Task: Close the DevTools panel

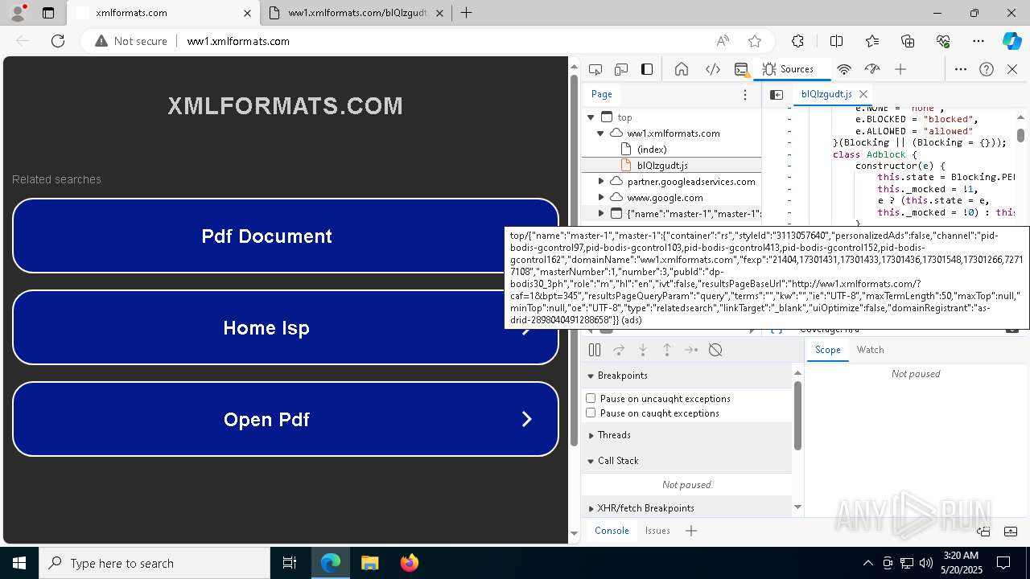Action: [x=1012, y=69]
